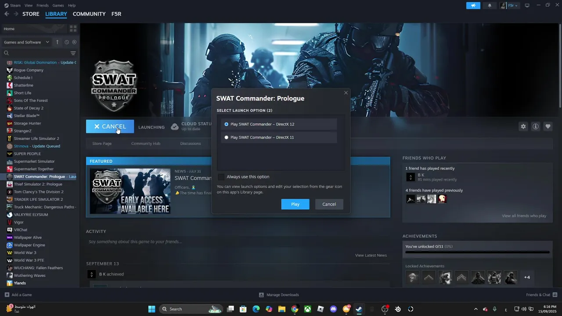Viewport: 562px width, 316px height.
Task: Open the notifications bell
Action: tap(490, 6)
